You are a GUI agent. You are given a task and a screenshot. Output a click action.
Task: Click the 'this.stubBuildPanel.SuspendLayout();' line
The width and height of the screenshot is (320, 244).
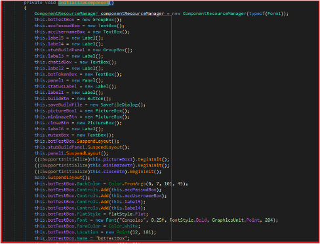pyautogui.click(x=82, y=147)
